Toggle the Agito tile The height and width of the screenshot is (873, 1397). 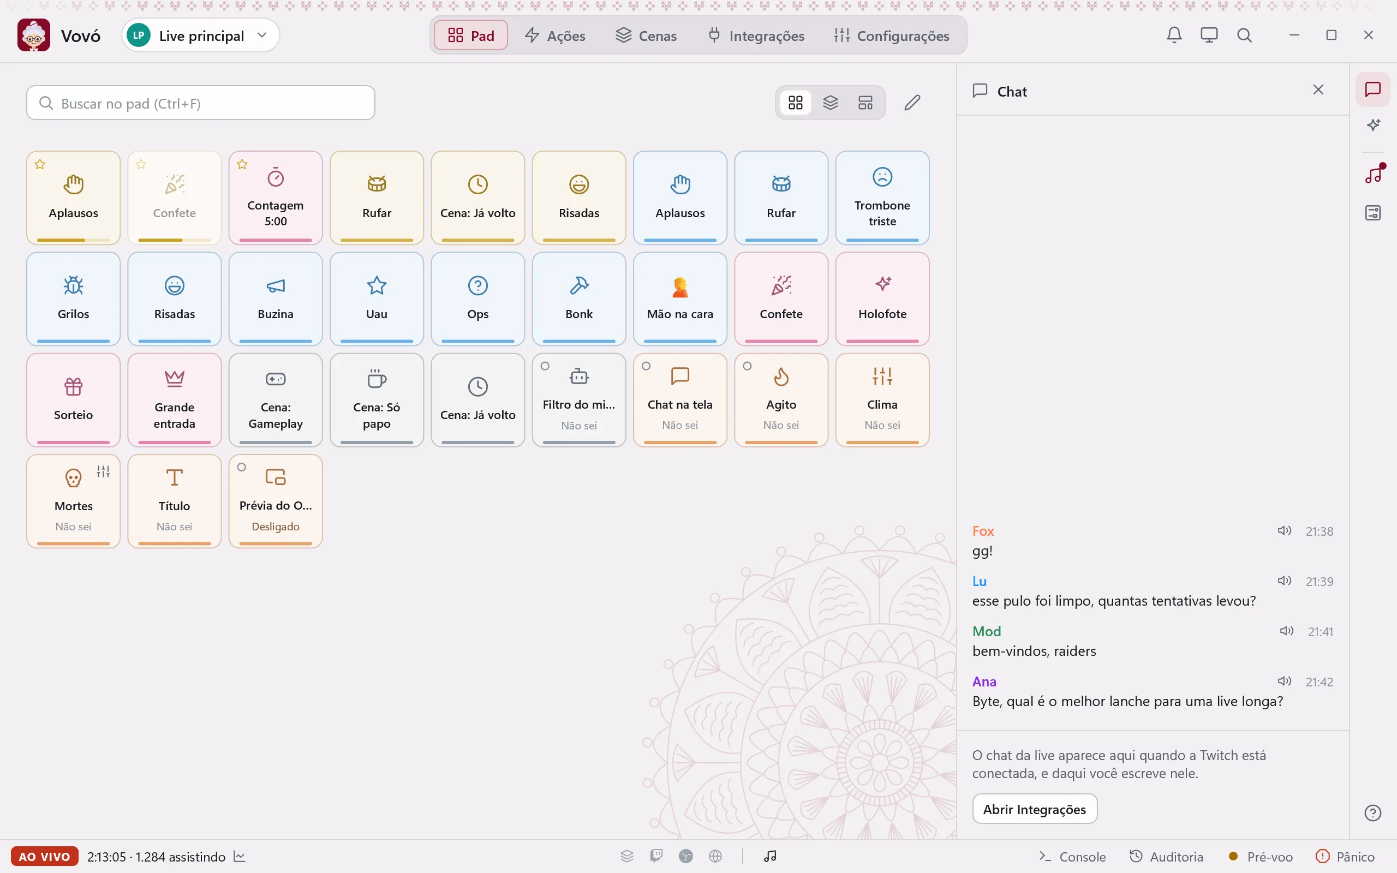[781, 400]
